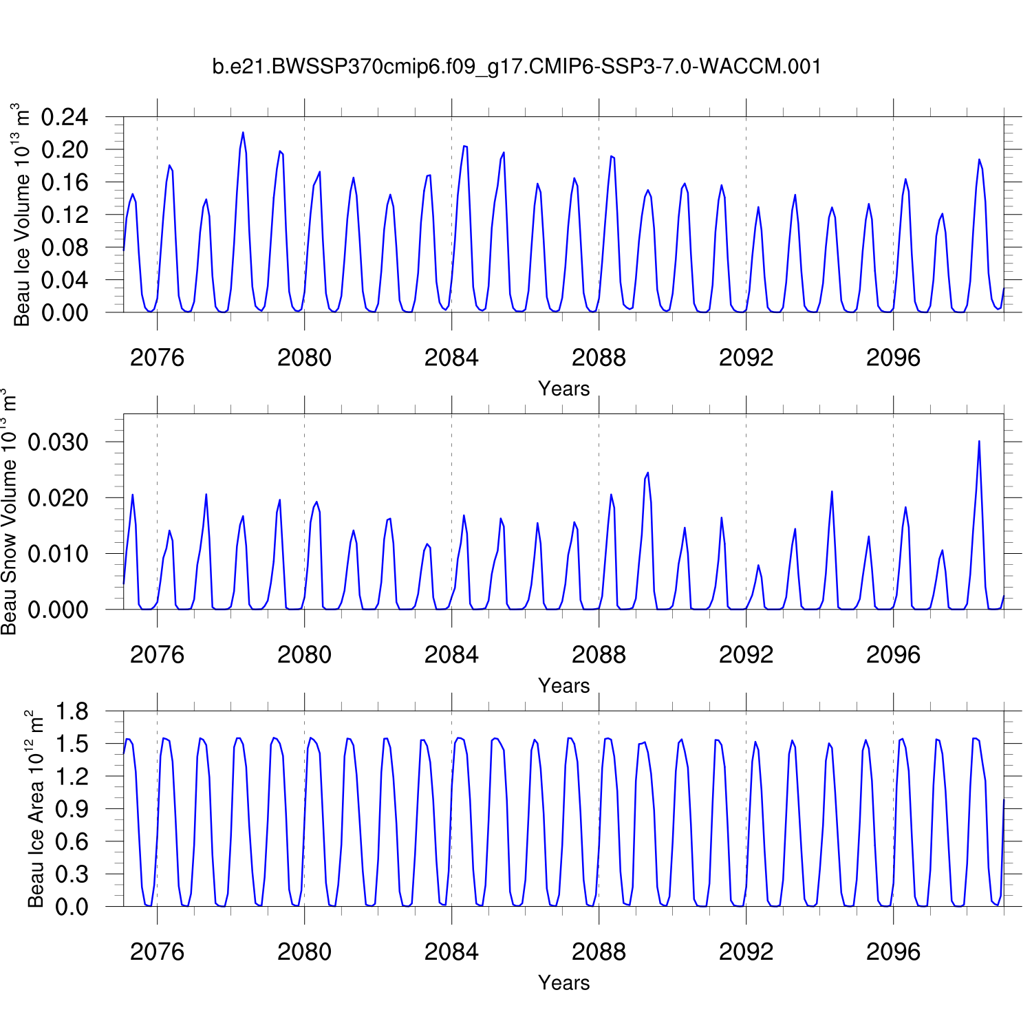Click the 1.8 tick label on ice area axis

coord(72,711)
